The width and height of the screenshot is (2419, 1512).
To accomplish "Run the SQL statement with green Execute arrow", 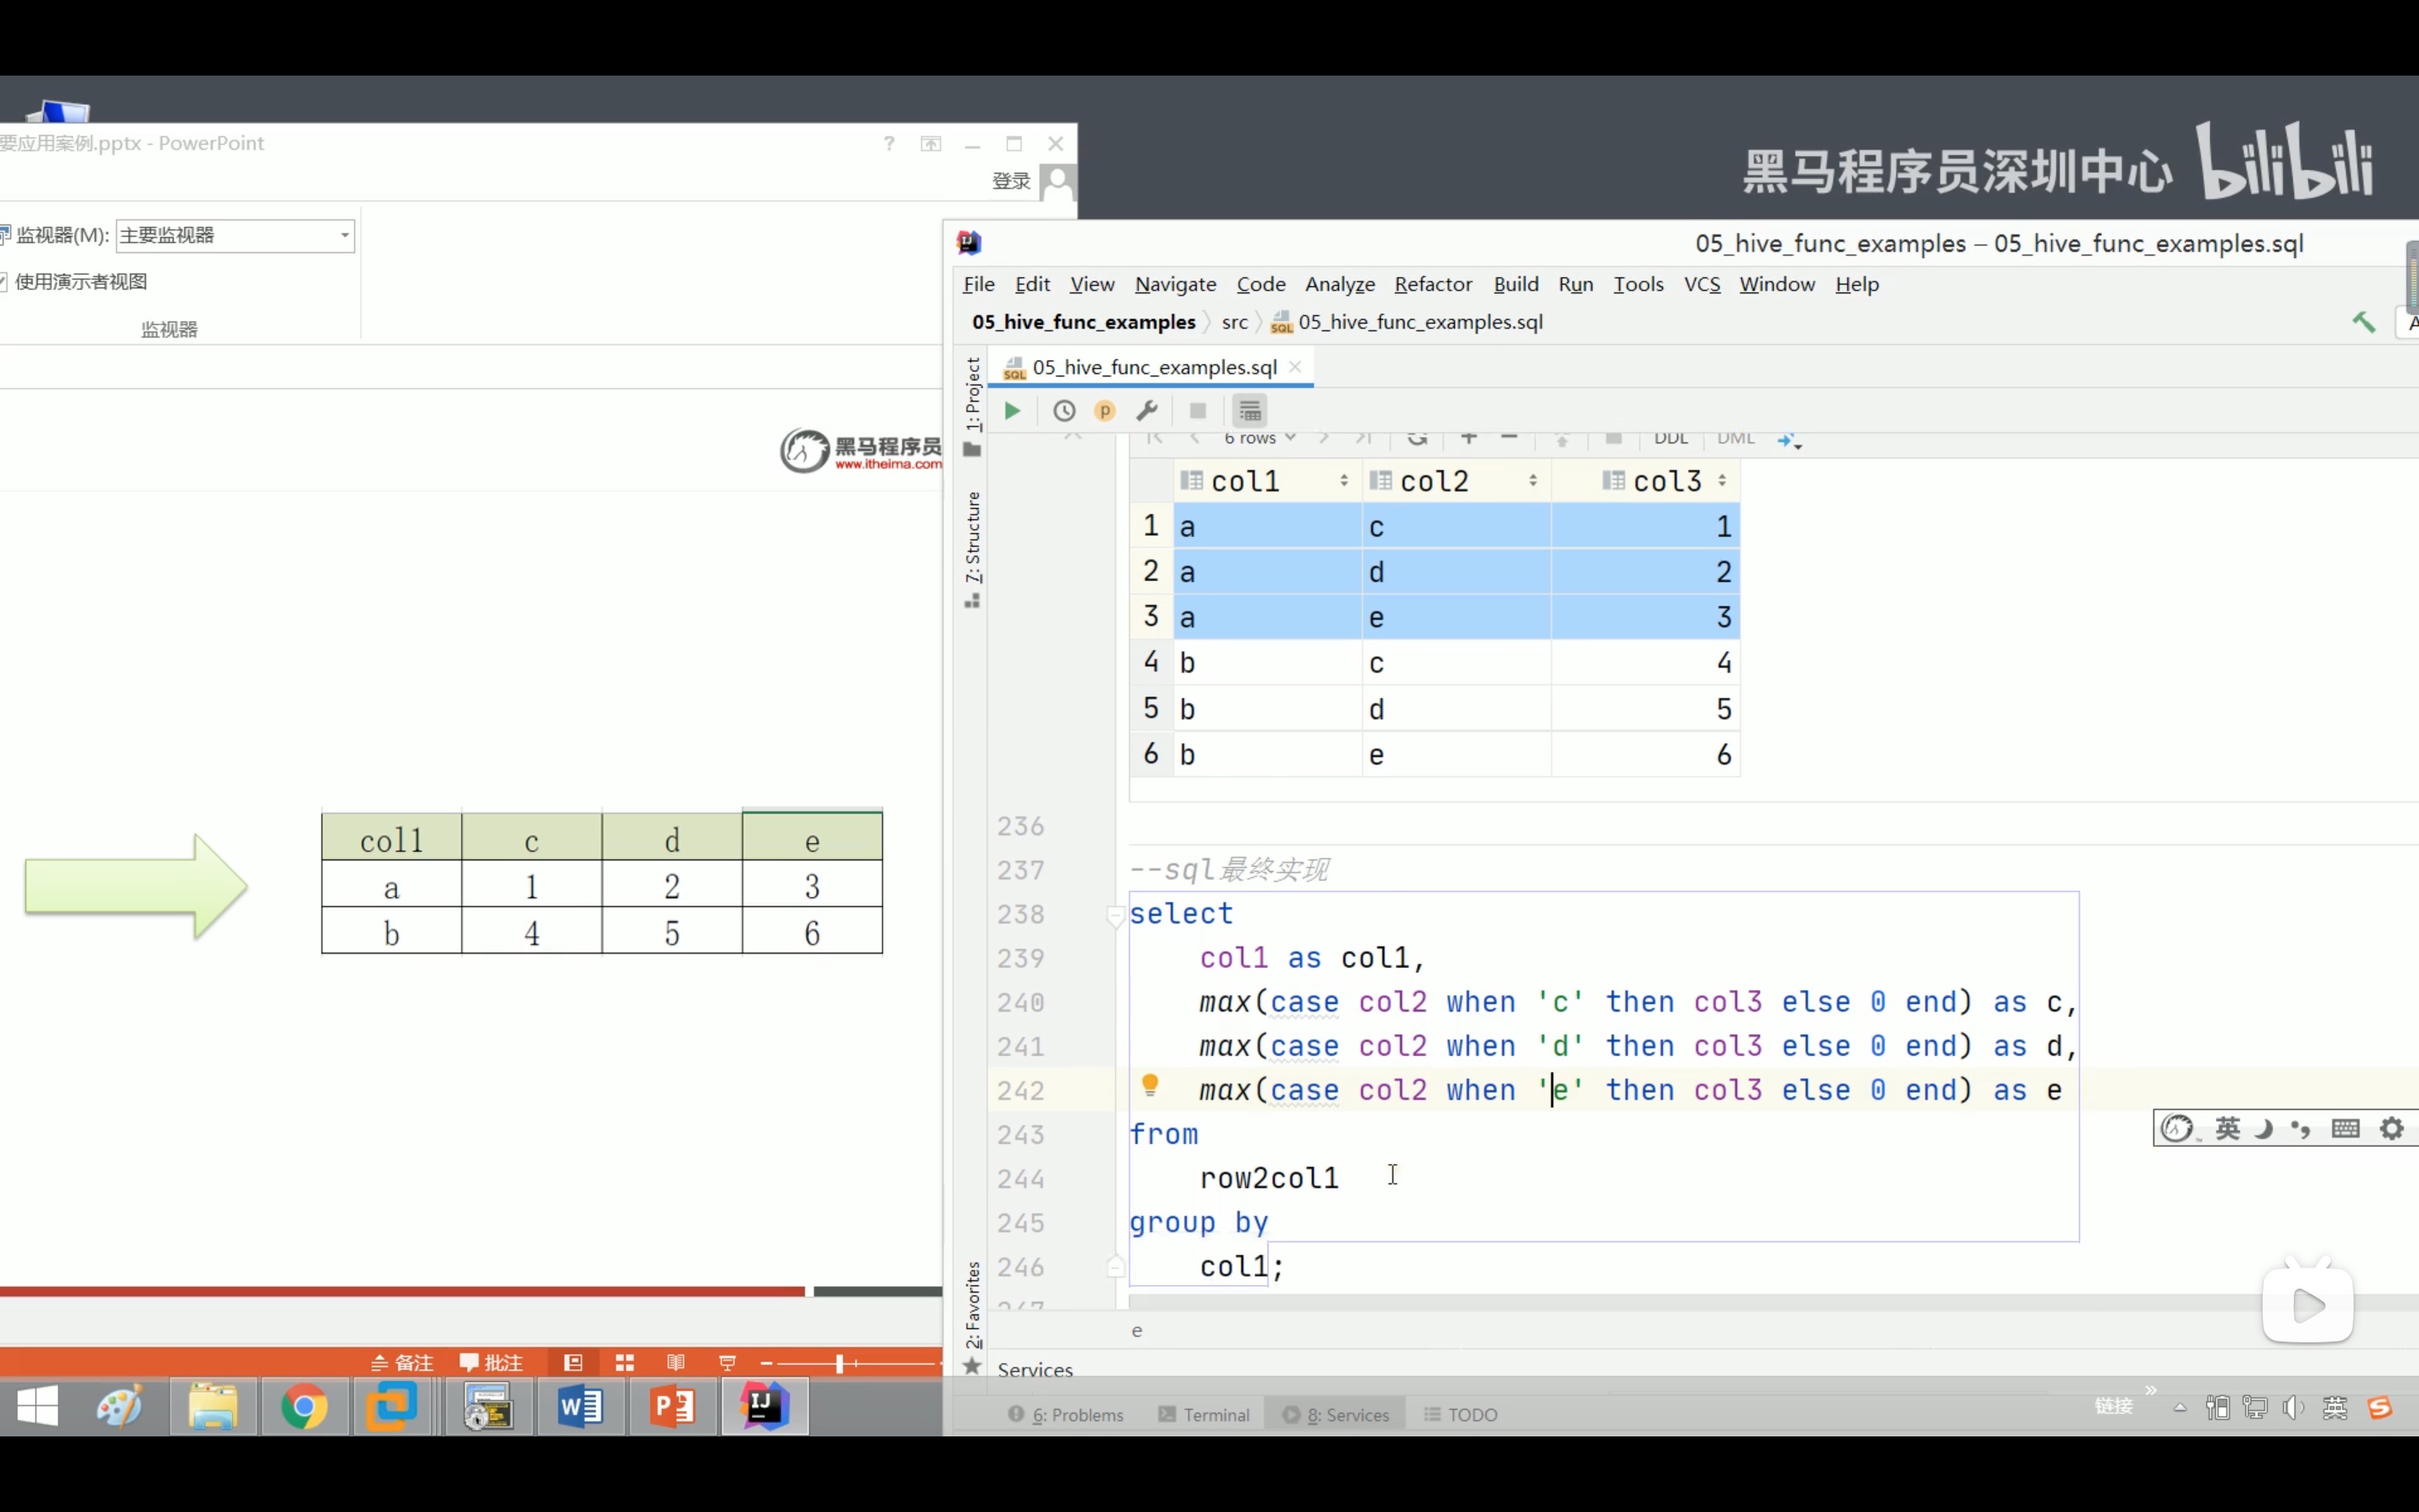I will pyautogui.click(x=1011, y=410).
